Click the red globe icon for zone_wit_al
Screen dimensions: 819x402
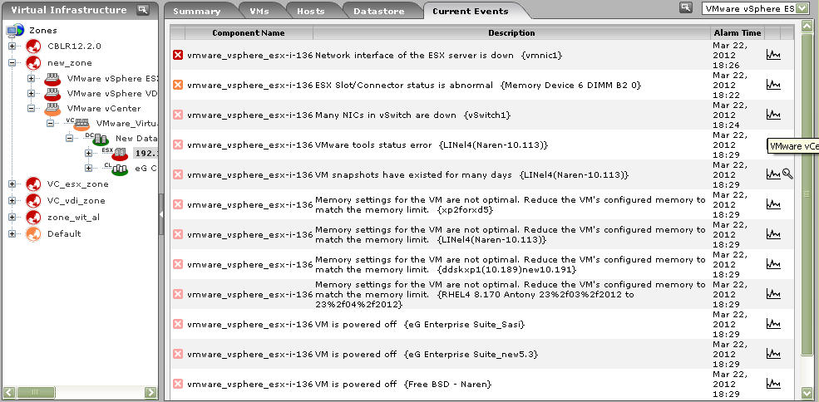click(33, 217)
